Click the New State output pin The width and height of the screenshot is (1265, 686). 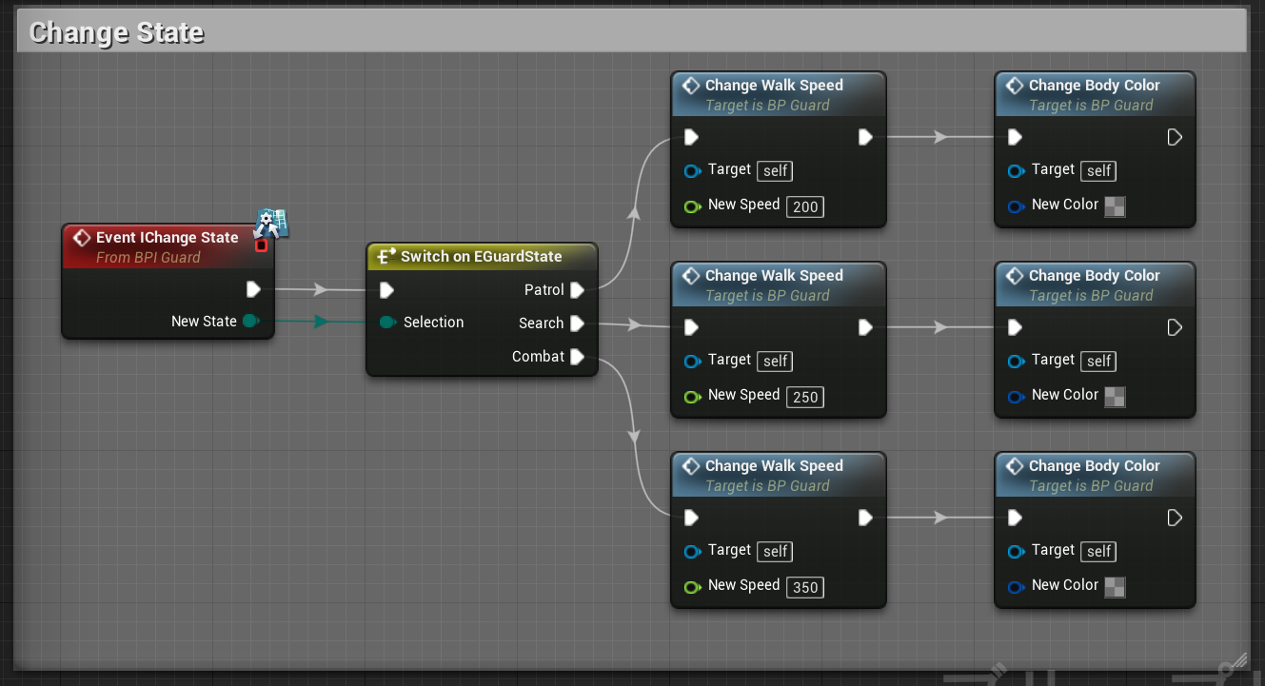[x=250, y=321]
